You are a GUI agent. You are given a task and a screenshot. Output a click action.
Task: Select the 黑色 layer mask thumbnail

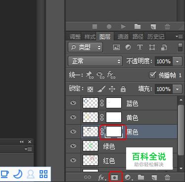(114, 132)
